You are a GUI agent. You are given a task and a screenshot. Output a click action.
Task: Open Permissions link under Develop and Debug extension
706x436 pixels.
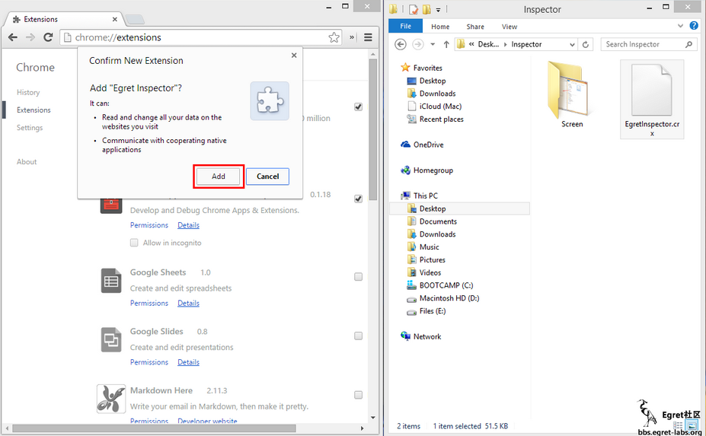pyautogui.click(x=149, y=225)
